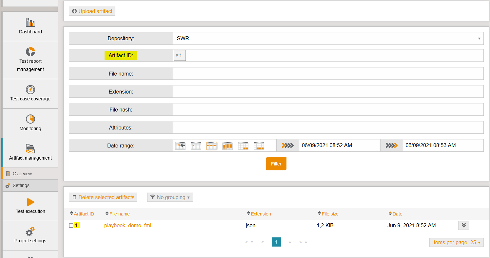Select the highlighted week calendar range icon
The width and height of the screenshot is (490, 258).
(x=211, y=146)
